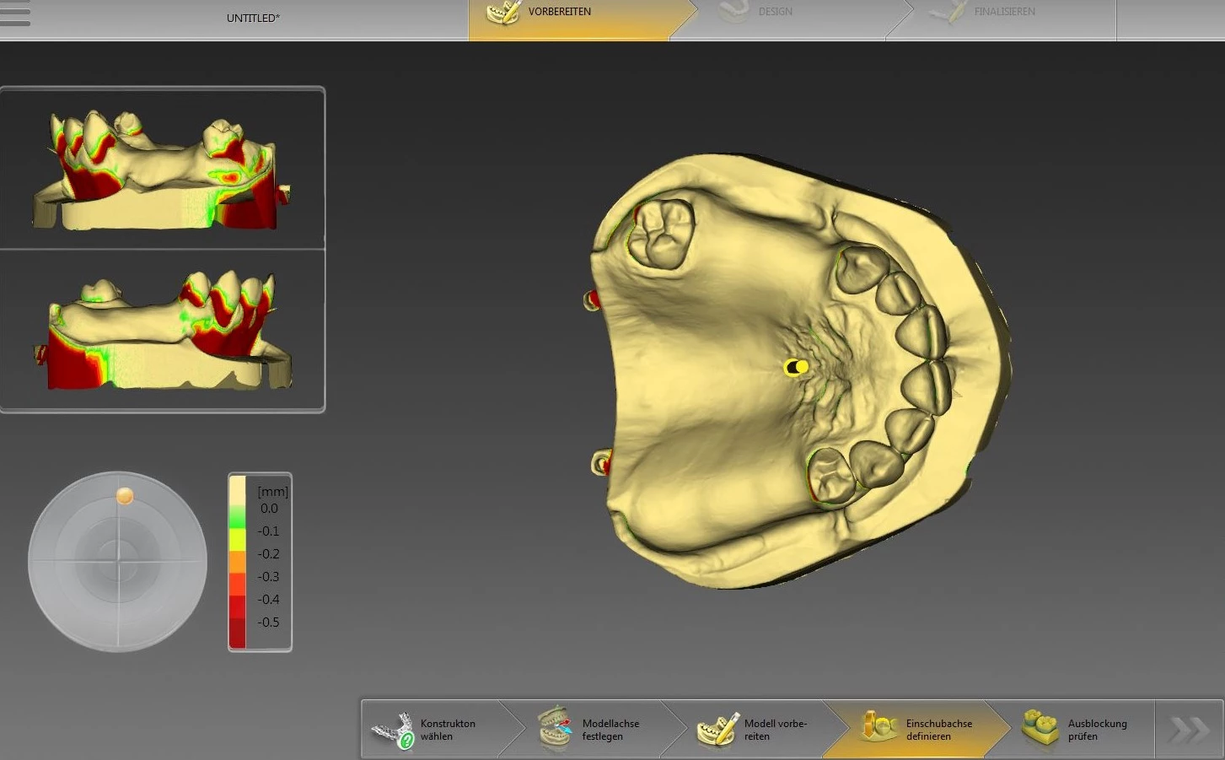Click the orange handle on the axis dial
The height and width of the screenshot is (760, 1225).
pyautogui.click(x=125, y=496)
